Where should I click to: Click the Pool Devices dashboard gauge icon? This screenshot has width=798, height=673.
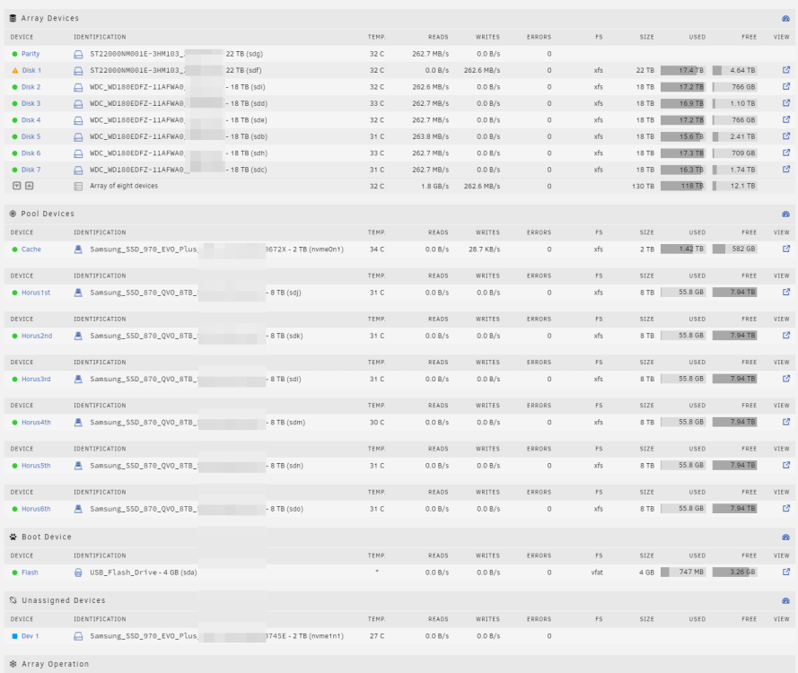coord(785,214)
